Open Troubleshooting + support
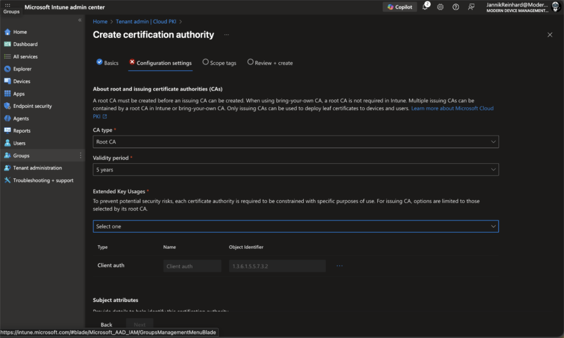Screen dimensions: 564x338 43,180
